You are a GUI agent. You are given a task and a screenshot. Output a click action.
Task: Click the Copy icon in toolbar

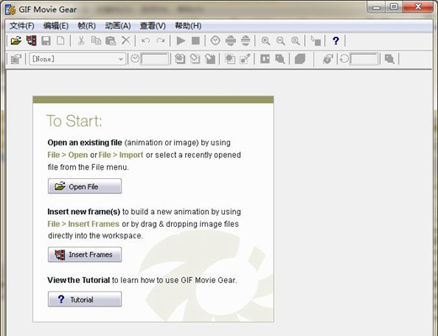pos(96,41)
